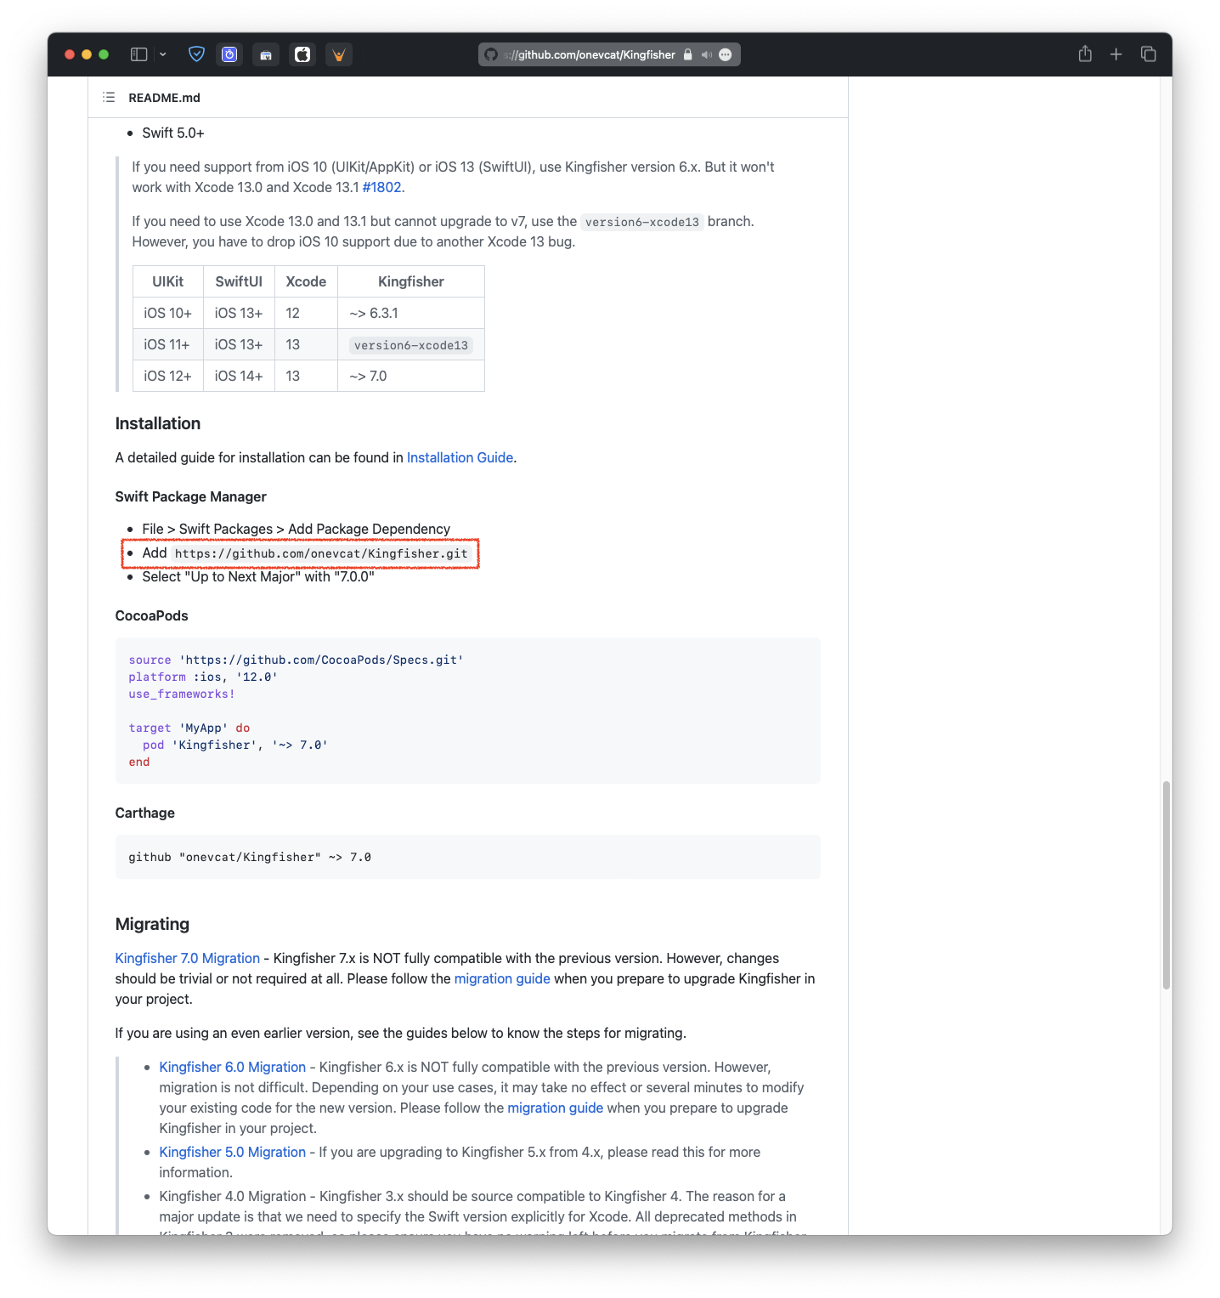Click the CocoaPods heading
The image size is (1220, 1298).
pyautogui.click(x=152, y=615)
